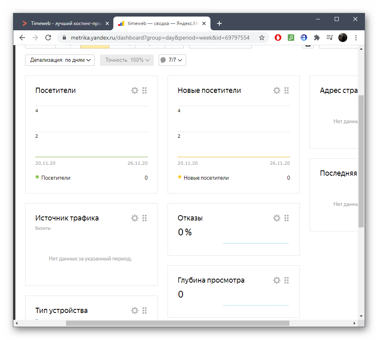Click the Источник трафика widget title

click(x=67, y=218)
